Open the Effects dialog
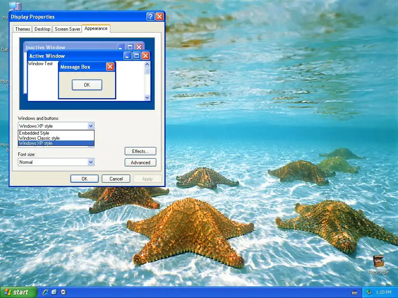 tap(140, 151)
